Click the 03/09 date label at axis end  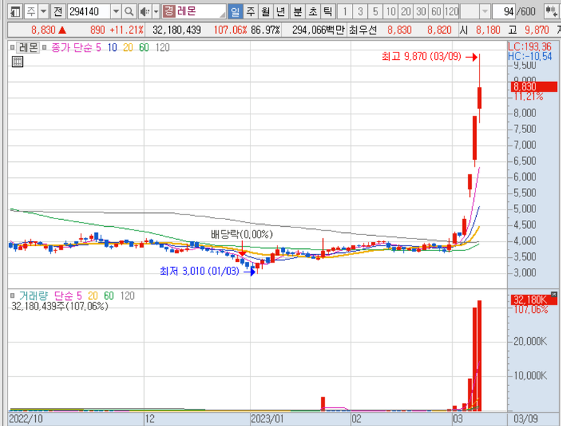[526, 419]
